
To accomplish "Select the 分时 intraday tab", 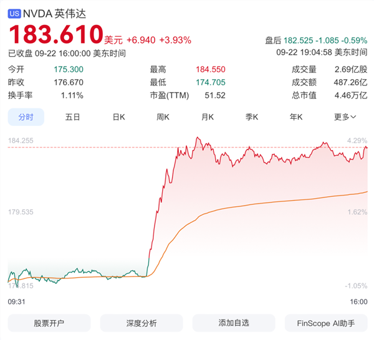I will tap(26, 117).
